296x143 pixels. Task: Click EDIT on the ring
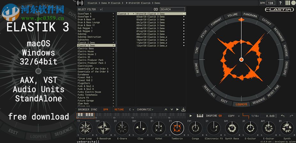pos(224,101)
